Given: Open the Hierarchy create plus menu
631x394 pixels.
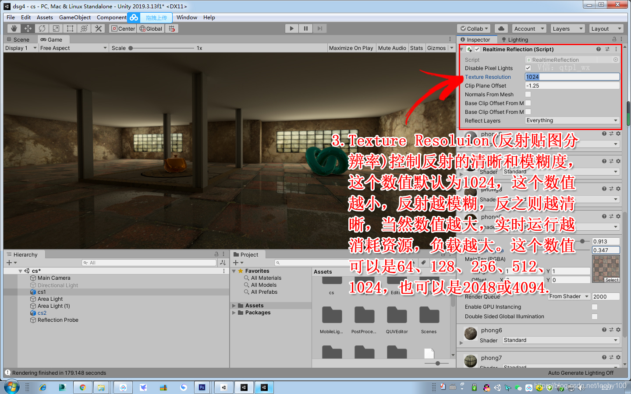Looking at the screenshot, I should tap(11, 263).
